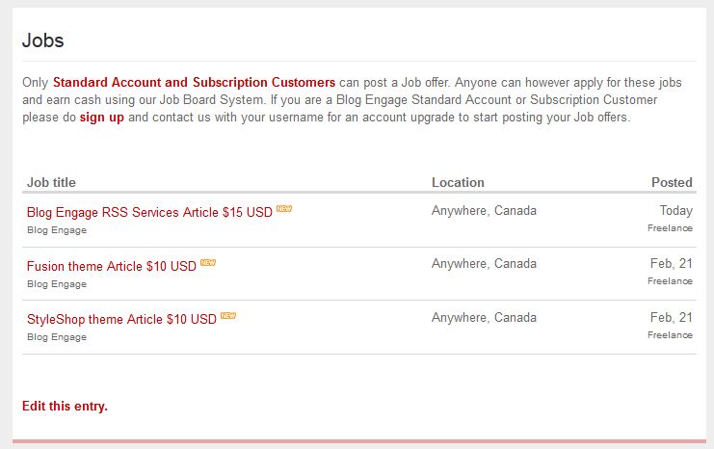Open Standard Account and Subscription Customers link
714x449 pixels.
pyautogui.click(x=194, y=83)
